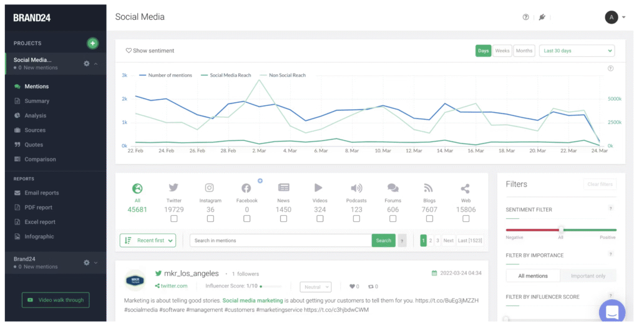Screen dimensions: 639x328
Task: Expand the Brand24 project chevron
Action: pos(95,263)
